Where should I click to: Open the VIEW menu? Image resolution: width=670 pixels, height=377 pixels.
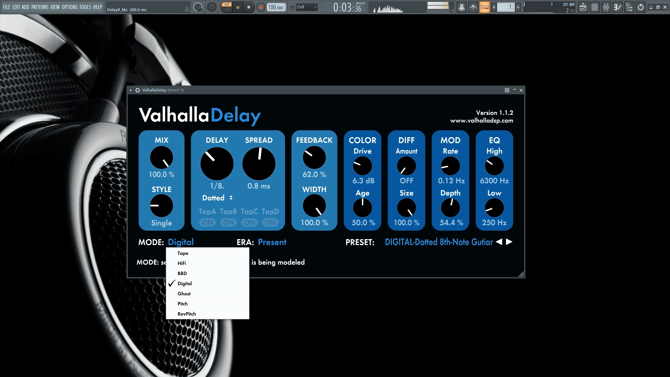55,7
